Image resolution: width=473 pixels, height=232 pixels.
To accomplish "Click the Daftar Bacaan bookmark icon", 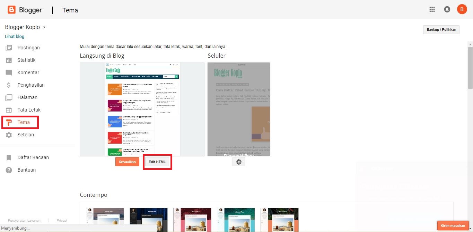I will point(9,157).
